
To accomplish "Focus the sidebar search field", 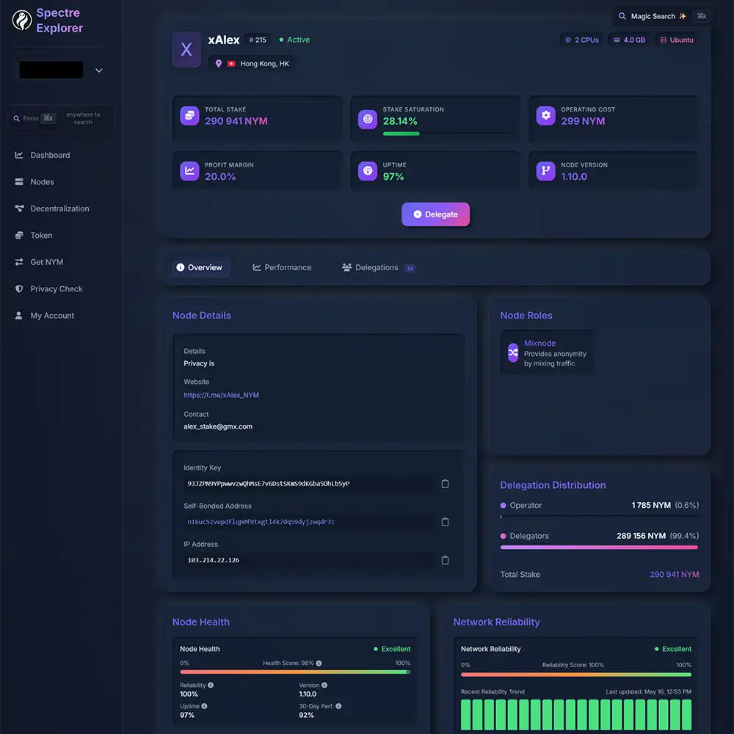I will [61, 118].
